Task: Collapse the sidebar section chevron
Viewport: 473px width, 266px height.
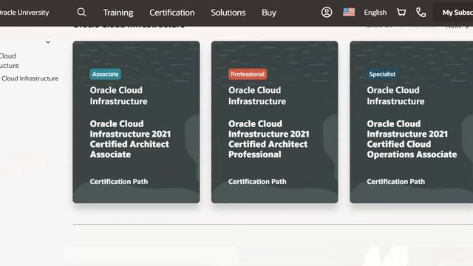Action: [x=48, y=42]
